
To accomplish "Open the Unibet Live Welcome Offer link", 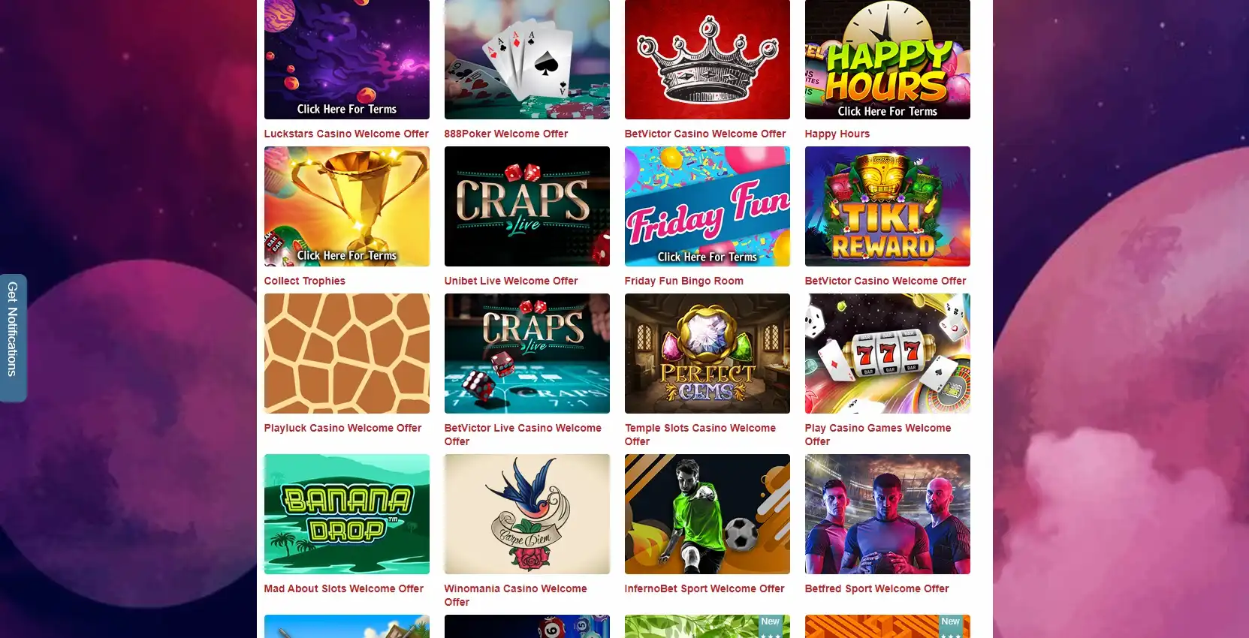I will [511, 281].
